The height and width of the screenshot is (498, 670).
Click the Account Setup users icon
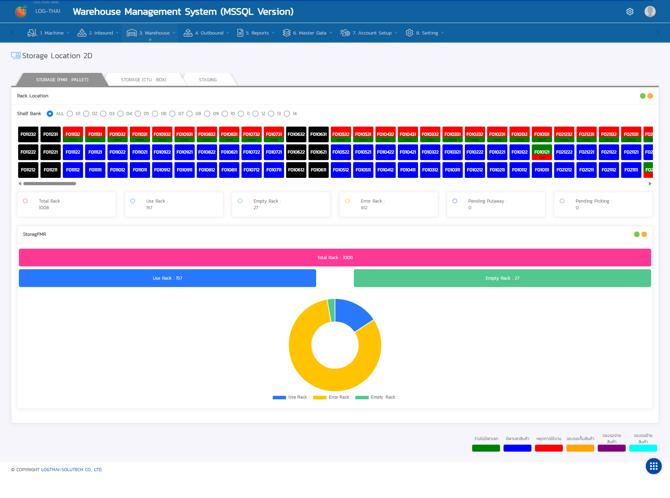point(345,33)
